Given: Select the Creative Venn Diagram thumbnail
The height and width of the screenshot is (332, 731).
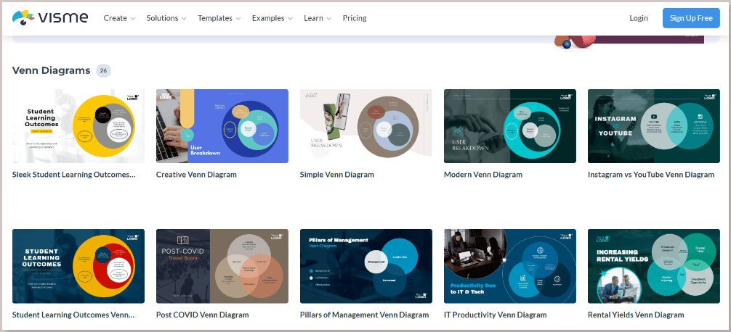Looking at the screenshot, I should tap(222, 126).
